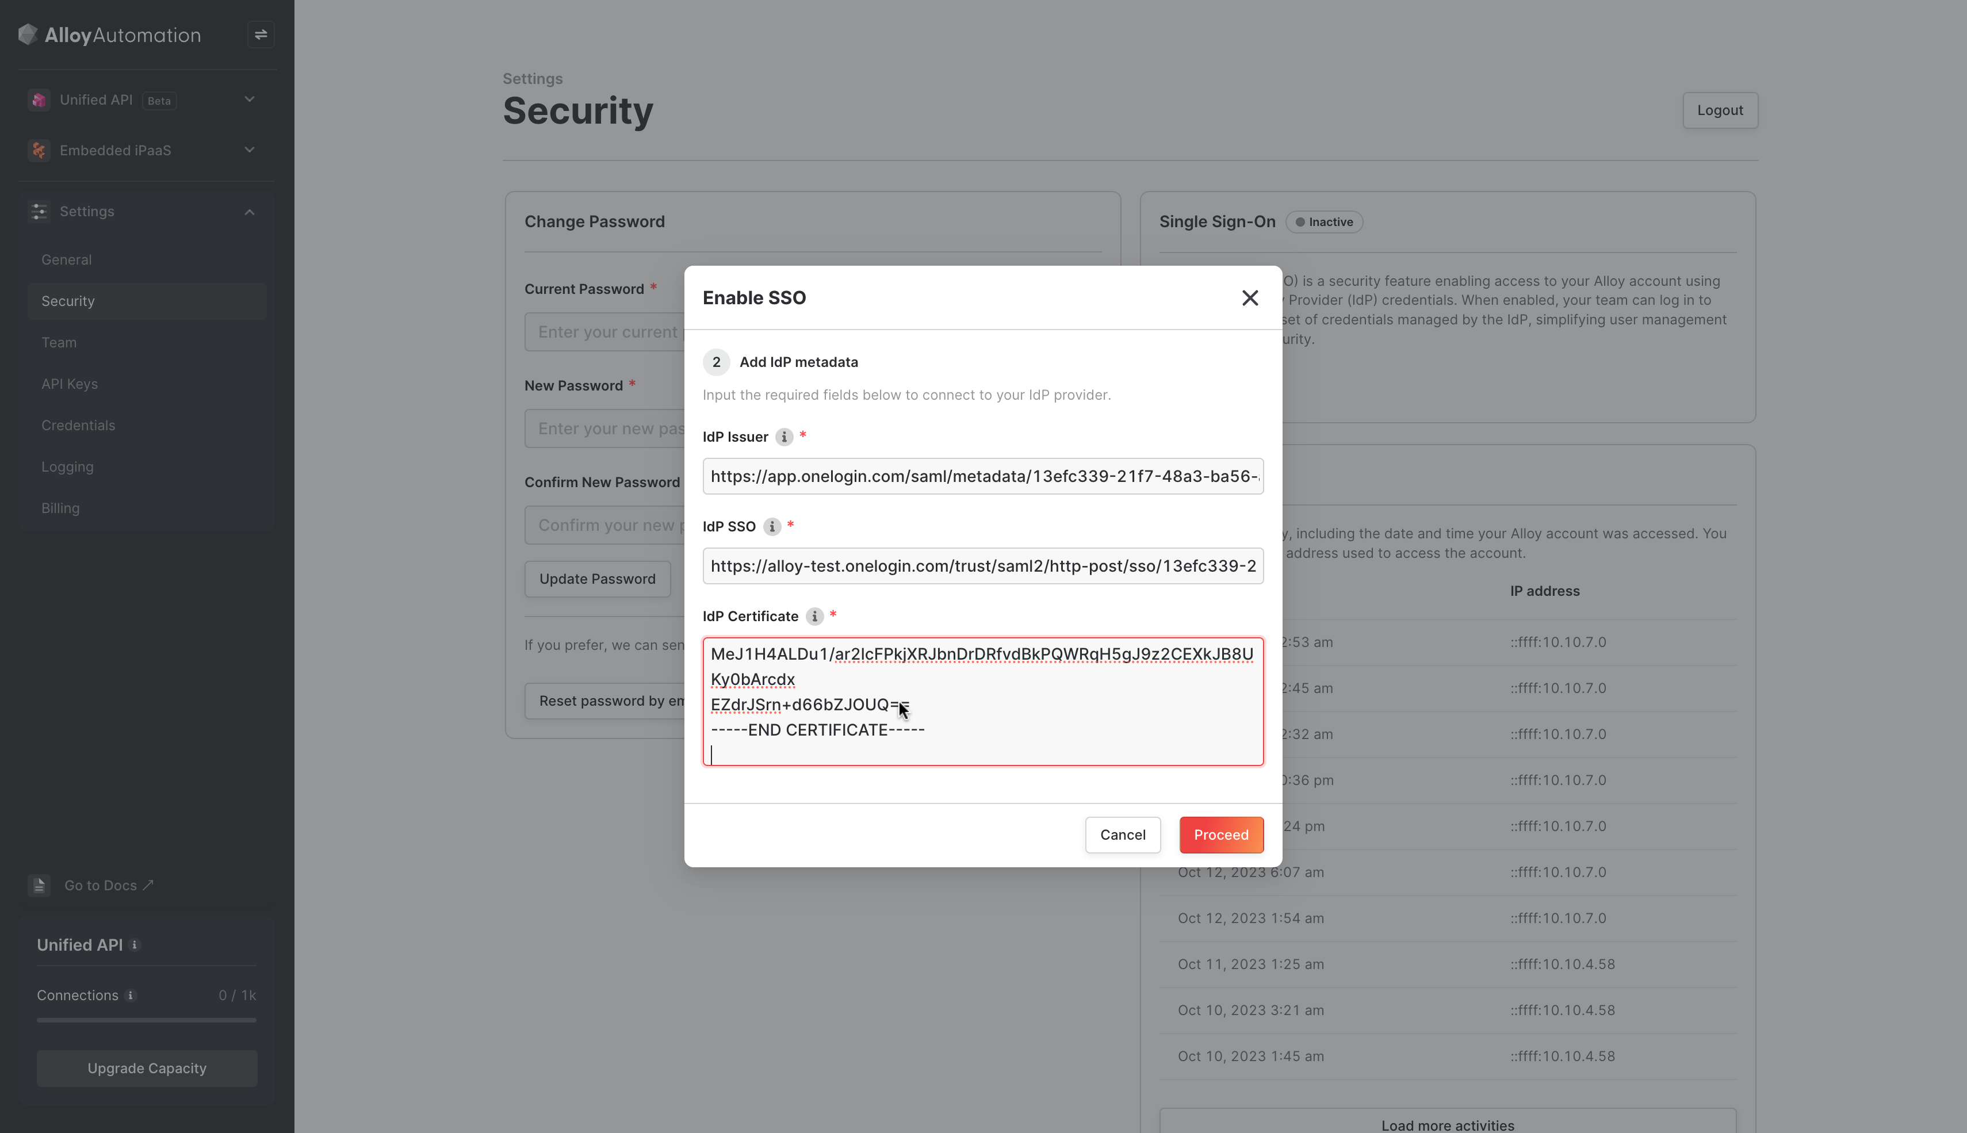The width and height of the screenshot is (1967, 1133).
Task: Click the Connections usage progress bar
Action: tap(146, 1020)
